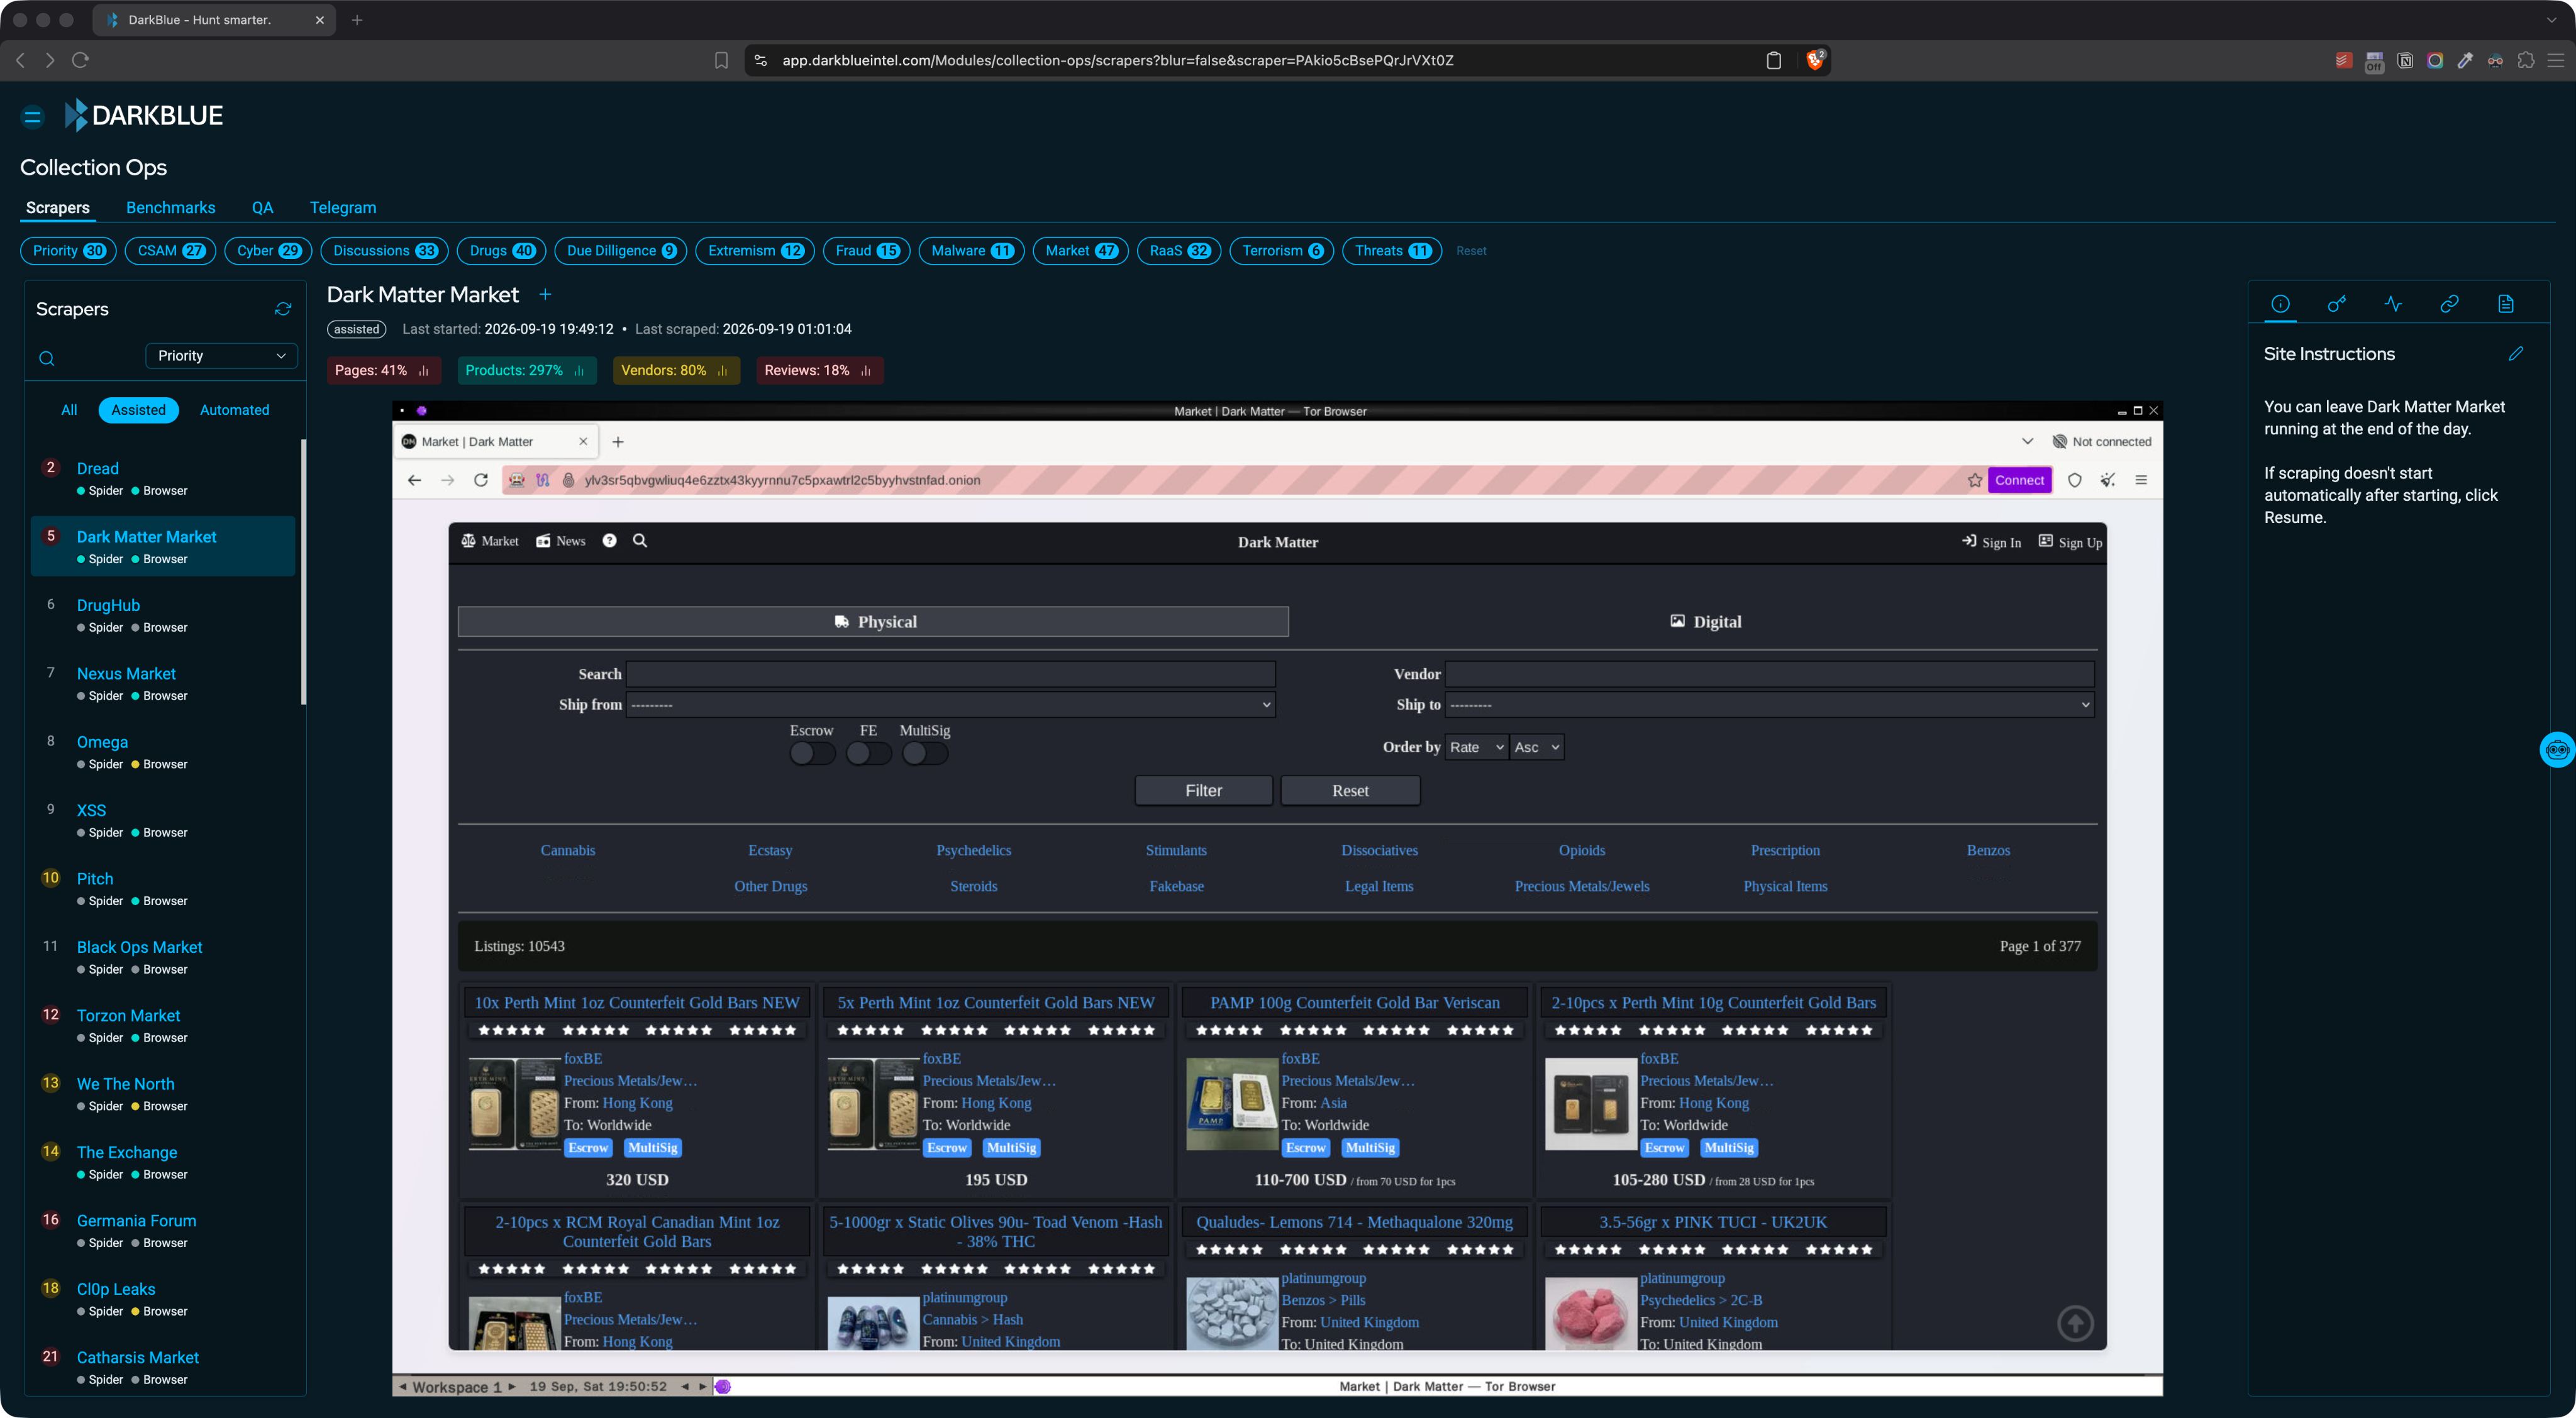
Task: Select the All scraper filter
Action: tap(69, 410)
